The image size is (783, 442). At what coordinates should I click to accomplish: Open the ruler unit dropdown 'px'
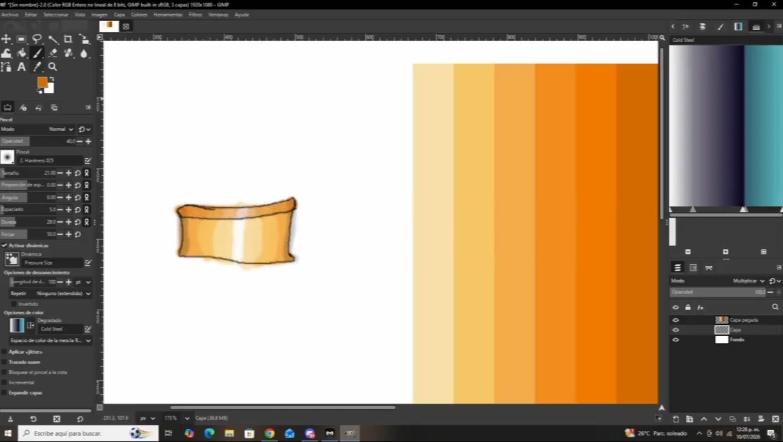pos(147,418)
